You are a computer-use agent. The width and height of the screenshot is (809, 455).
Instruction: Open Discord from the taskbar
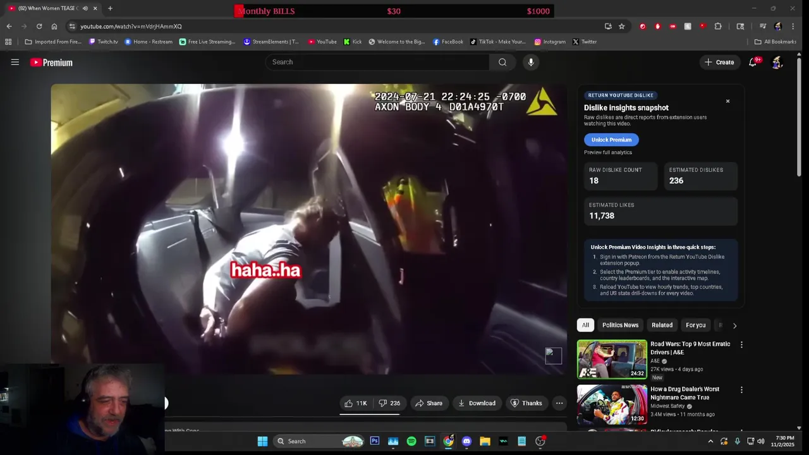[x=466, y=441]
